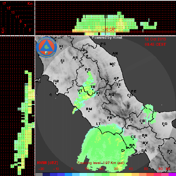Click the '13' altitude axis label
Image resolution: width=176 pixels, height=176 pixels.
tap(13, 12)
